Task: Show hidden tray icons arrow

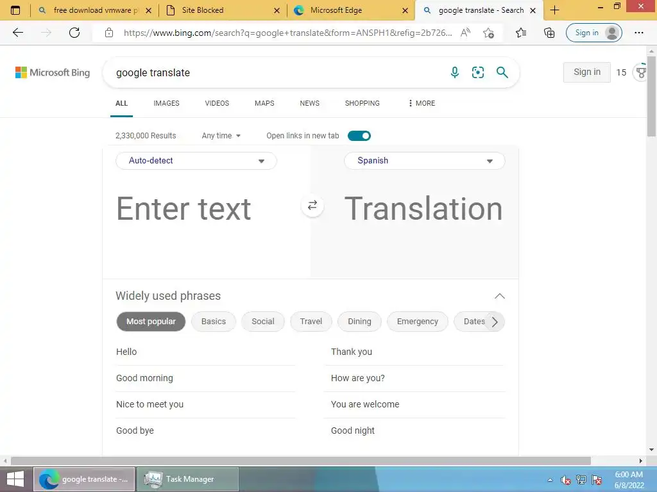Action: 550,480
